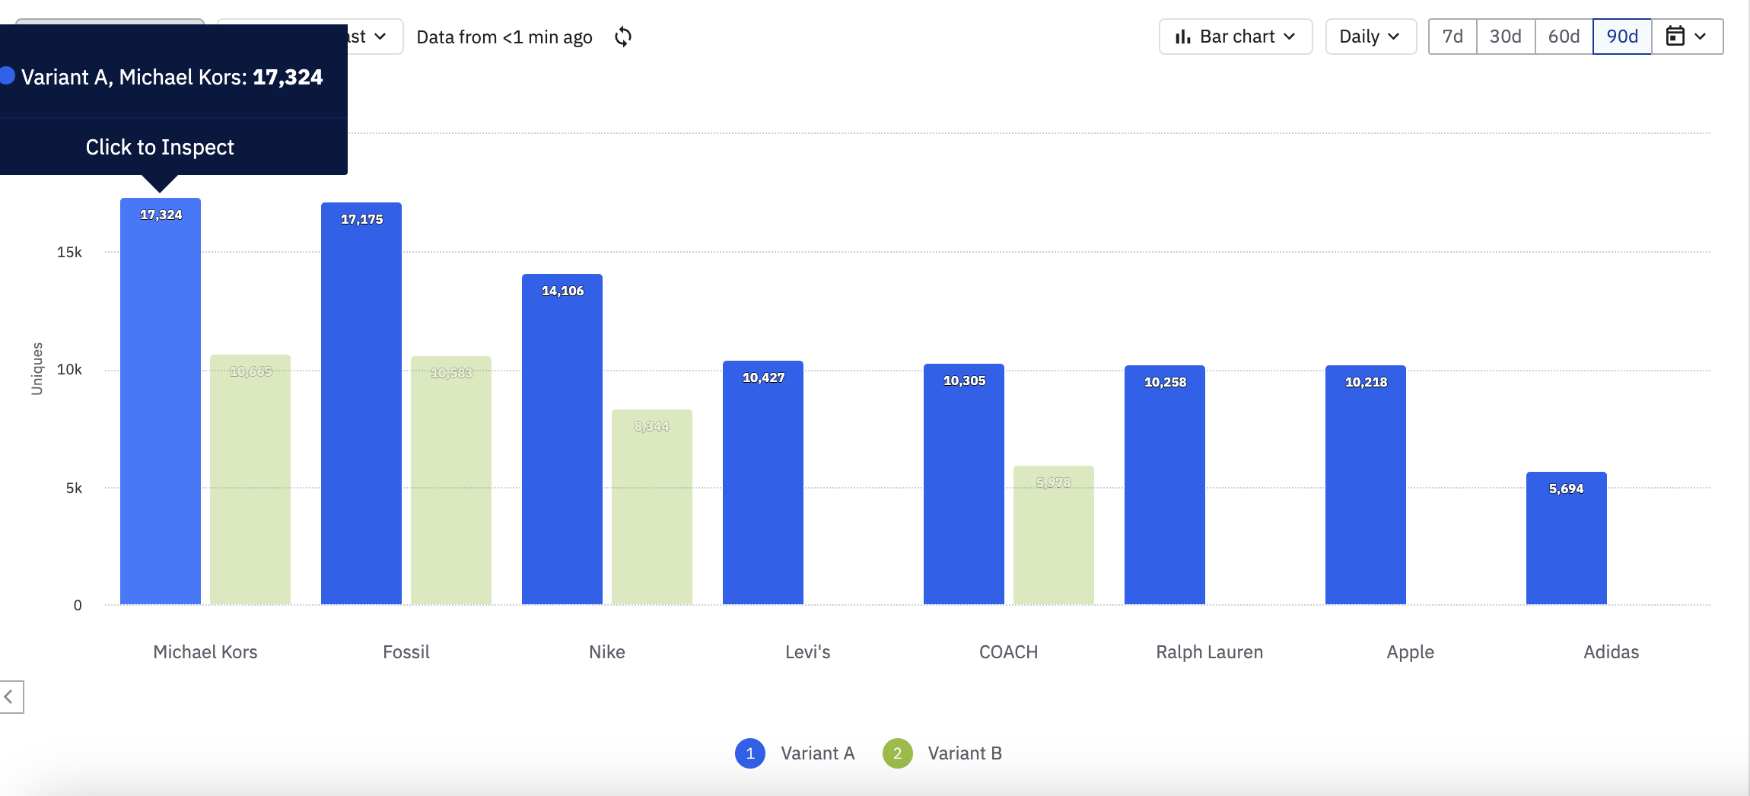Click the Adidas axis label
1750x796 pixels.
(x=1612, y=652)
